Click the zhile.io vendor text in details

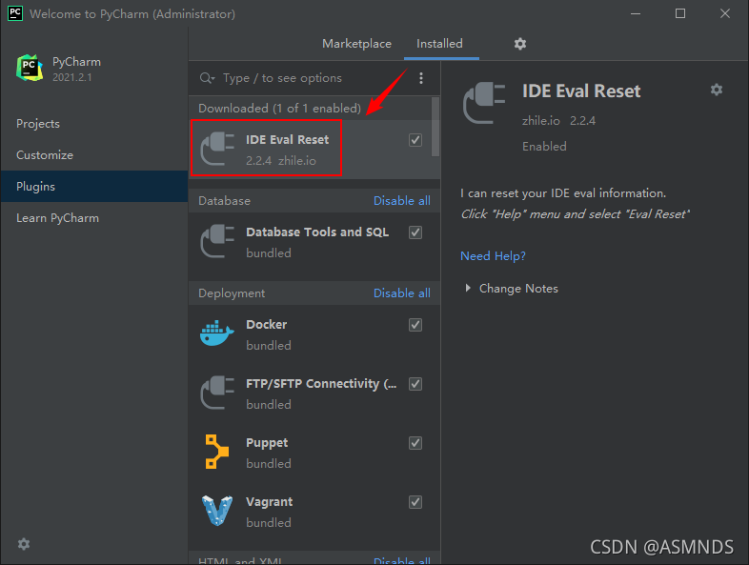point(540,121)
